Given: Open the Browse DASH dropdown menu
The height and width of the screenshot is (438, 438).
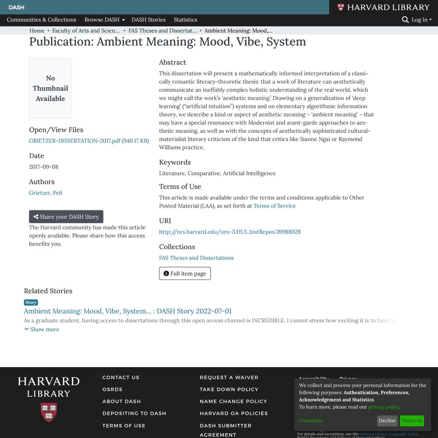Looking at the screenshot, I should [105, 20].
